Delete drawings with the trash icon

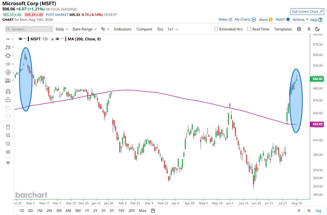[x=8, y=127]
